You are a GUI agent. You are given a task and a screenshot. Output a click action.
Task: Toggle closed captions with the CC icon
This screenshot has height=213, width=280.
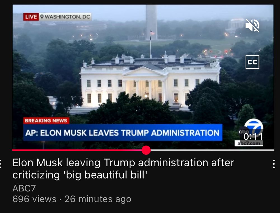(252, 62)
